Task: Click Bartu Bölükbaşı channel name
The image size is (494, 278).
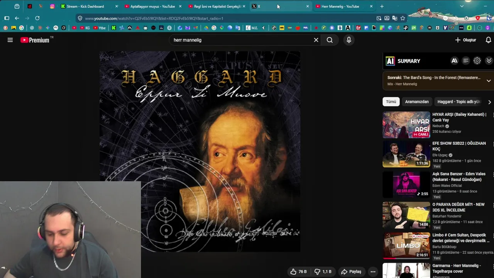Action: pos(444,247)
